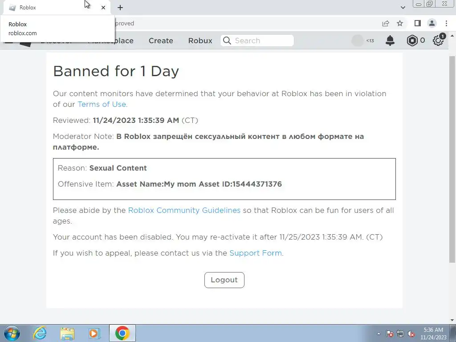Open Windows Media Player from taskbar
456x342 pixels.
[94, 333]
